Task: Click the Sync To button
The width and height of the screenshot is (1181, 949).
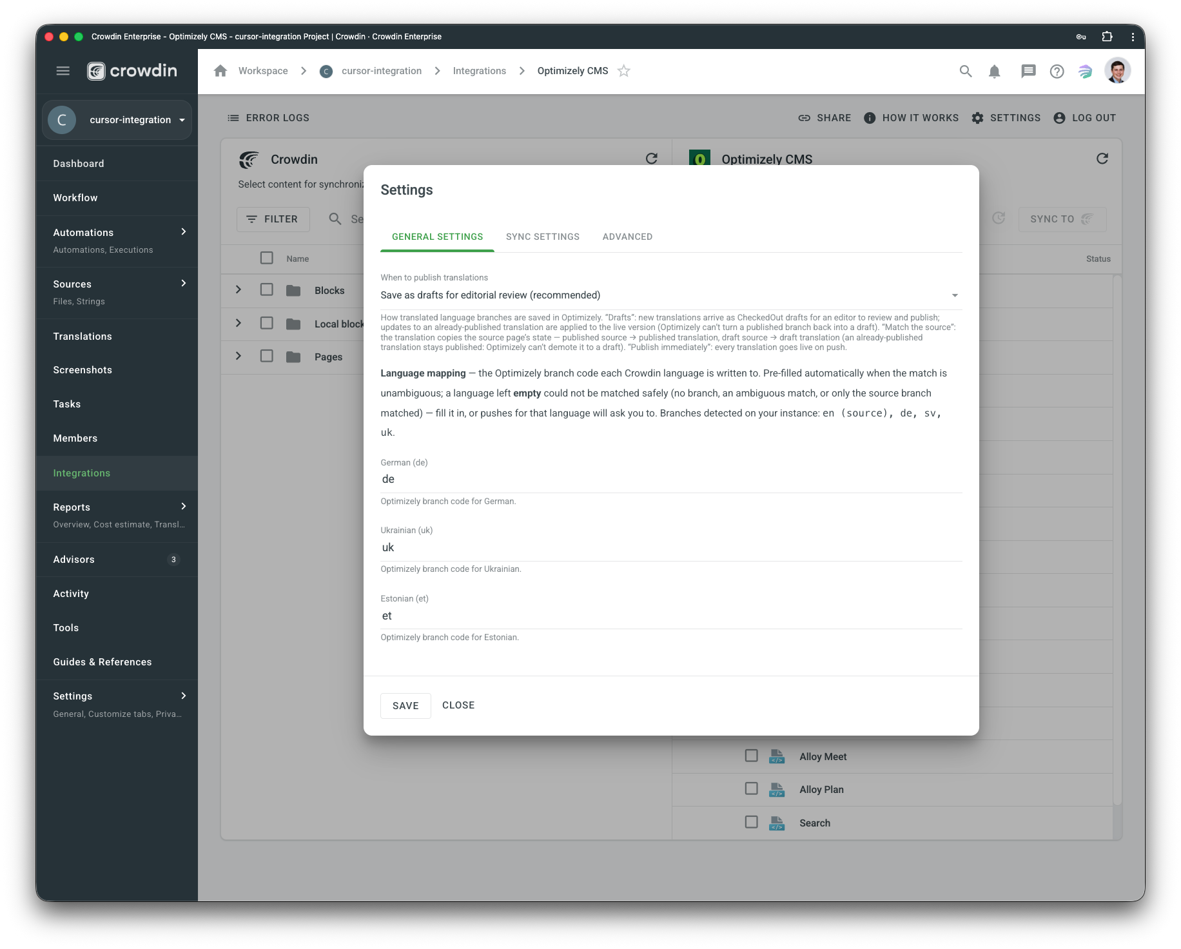Action: 1062,219
